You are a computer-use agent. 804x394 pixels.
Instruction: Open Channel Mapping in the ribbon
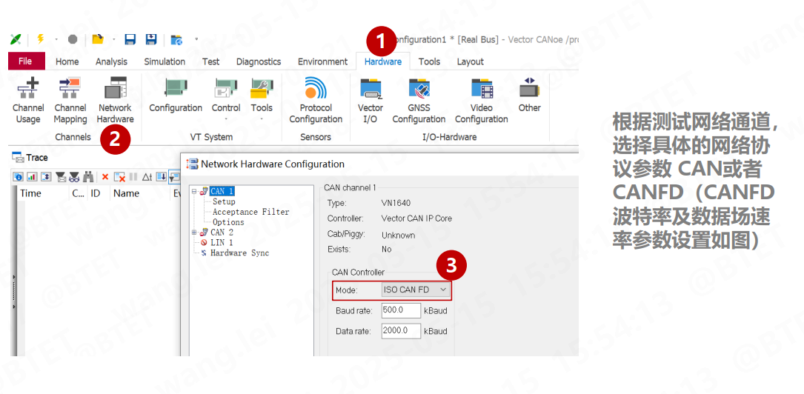point(70,101)
